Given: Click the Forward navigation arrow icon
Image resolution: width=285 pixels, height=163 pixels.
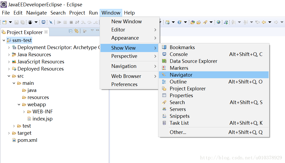Looking at the screenshot, I should 276,22.
